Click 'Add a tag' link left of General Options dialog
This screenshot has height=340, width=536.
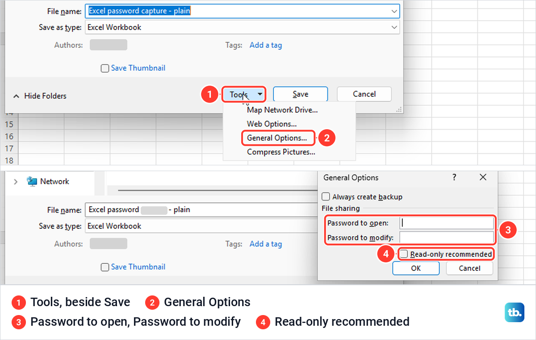266,244
